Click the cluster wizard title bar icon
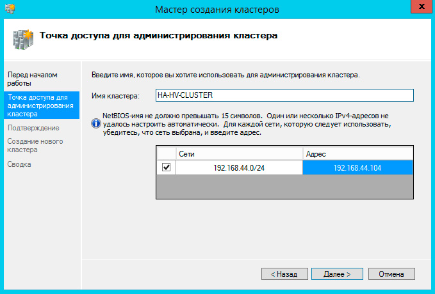435x294 pixels. click(10, 8)
